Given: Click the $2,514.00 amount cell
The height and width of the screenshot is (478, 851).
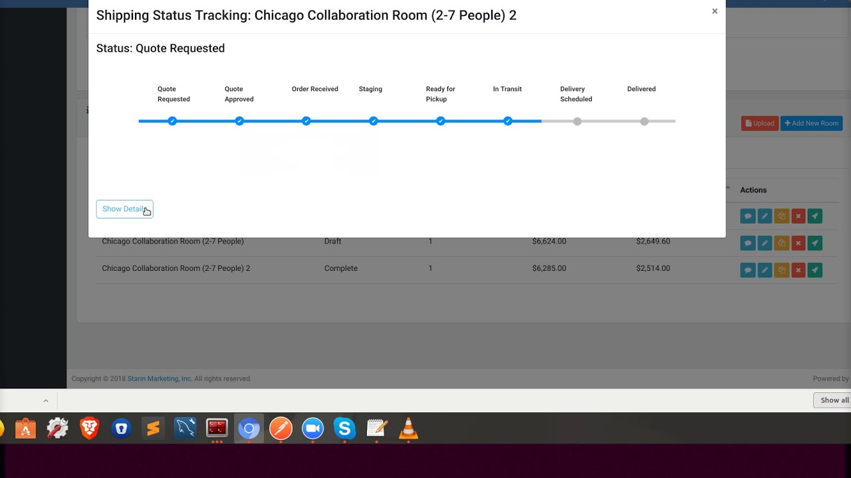Looking at the screenshot, I should pos(653,268).
